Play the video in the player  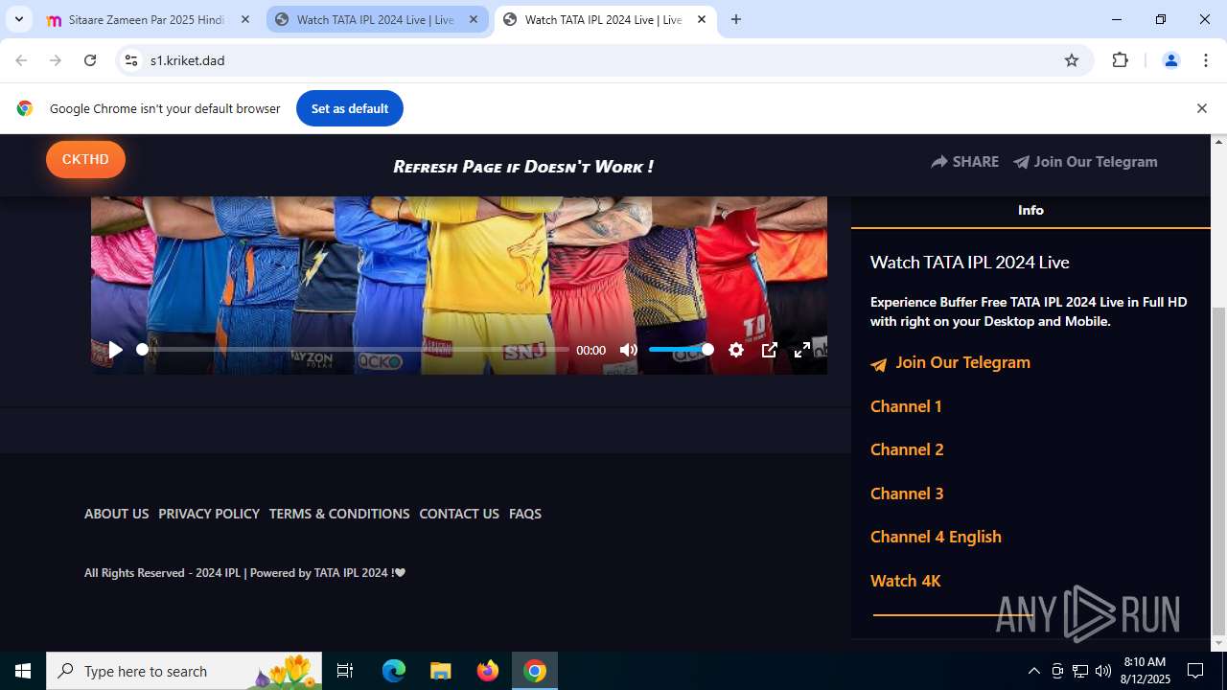(x=115, y=350)
